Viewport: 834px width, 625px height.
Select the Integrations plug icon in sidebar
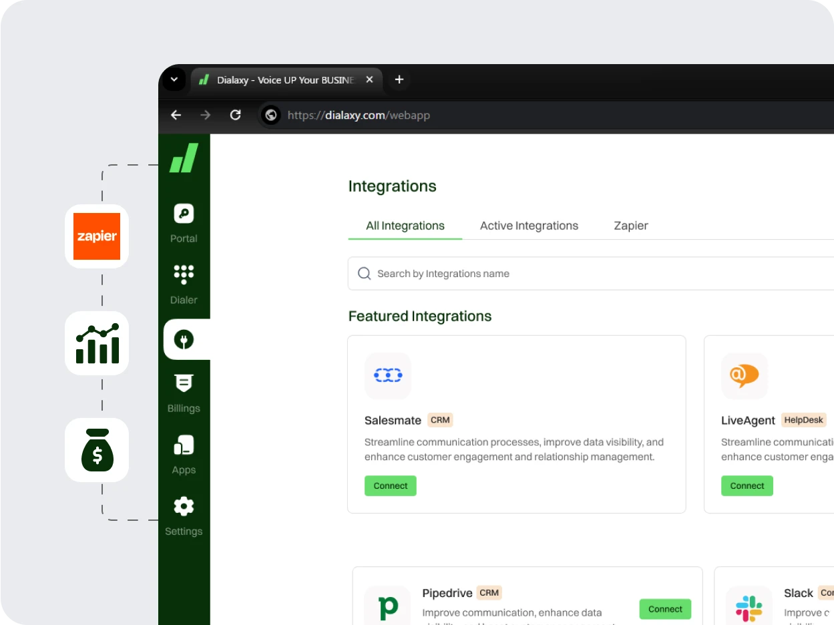click(x=184, y=340)
